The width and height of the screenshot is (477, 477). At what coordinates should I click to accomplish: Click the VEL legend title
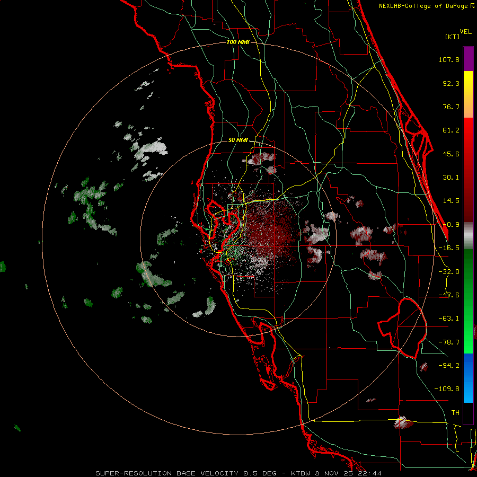coord(465,31)
